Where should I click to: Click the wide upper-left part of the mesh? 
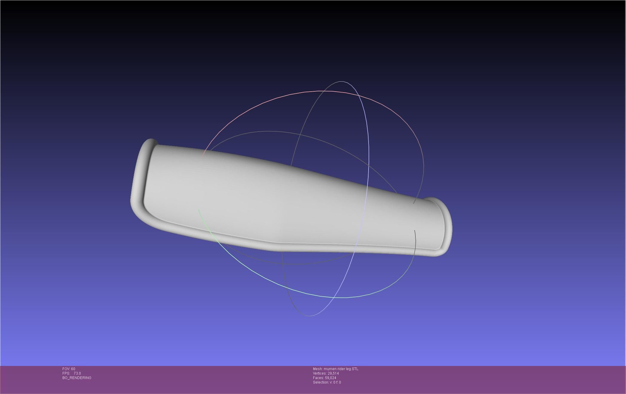185,173
